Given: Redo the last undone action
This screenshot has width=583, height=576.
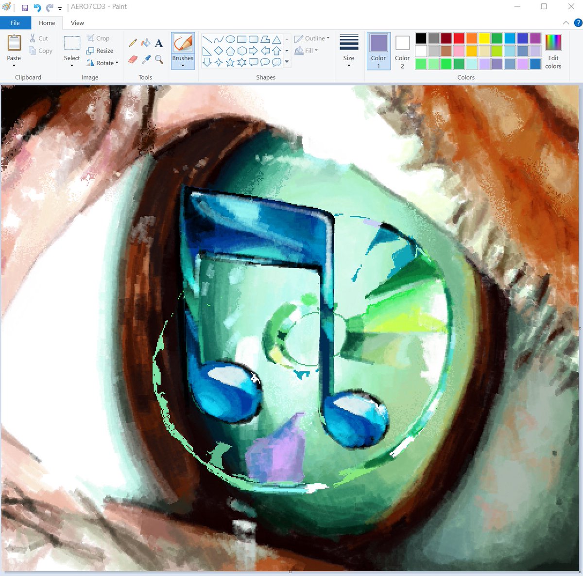Looking at the screenshot, I should point(50,8).
